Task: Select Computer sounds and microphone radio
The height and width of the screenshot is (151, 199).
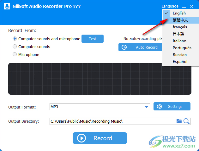Action: pos(15,39)
